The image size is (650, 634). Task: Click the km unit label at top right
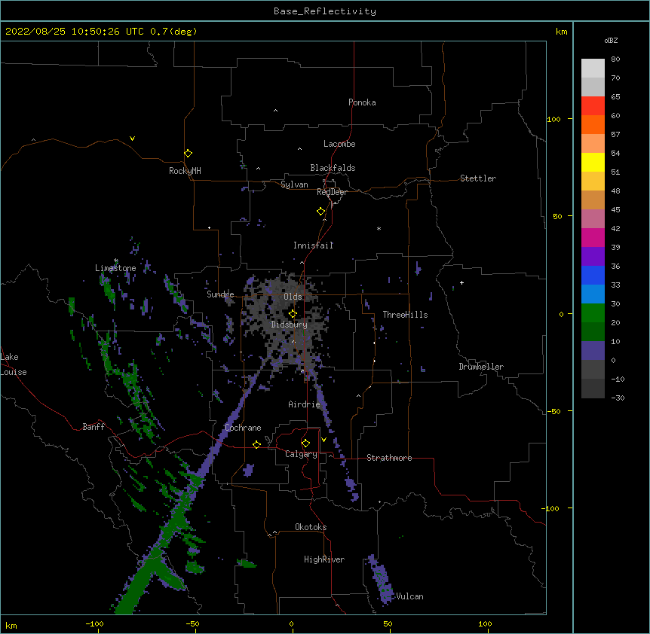pyautogui.click(x=561, y=32)
